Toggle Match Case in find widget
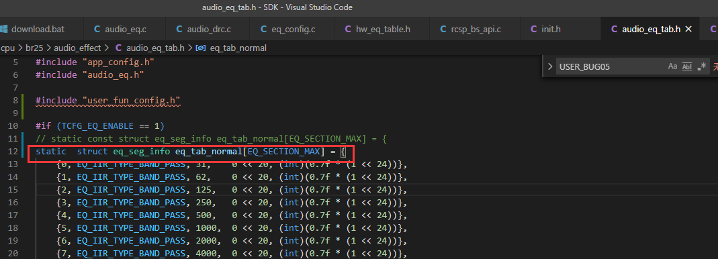This screenshot has height=259, width=718. pos(673,67)
